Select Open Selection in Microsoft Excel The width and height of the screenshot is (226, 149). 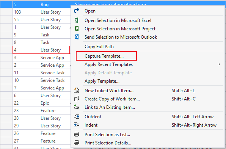click(148, 20)
